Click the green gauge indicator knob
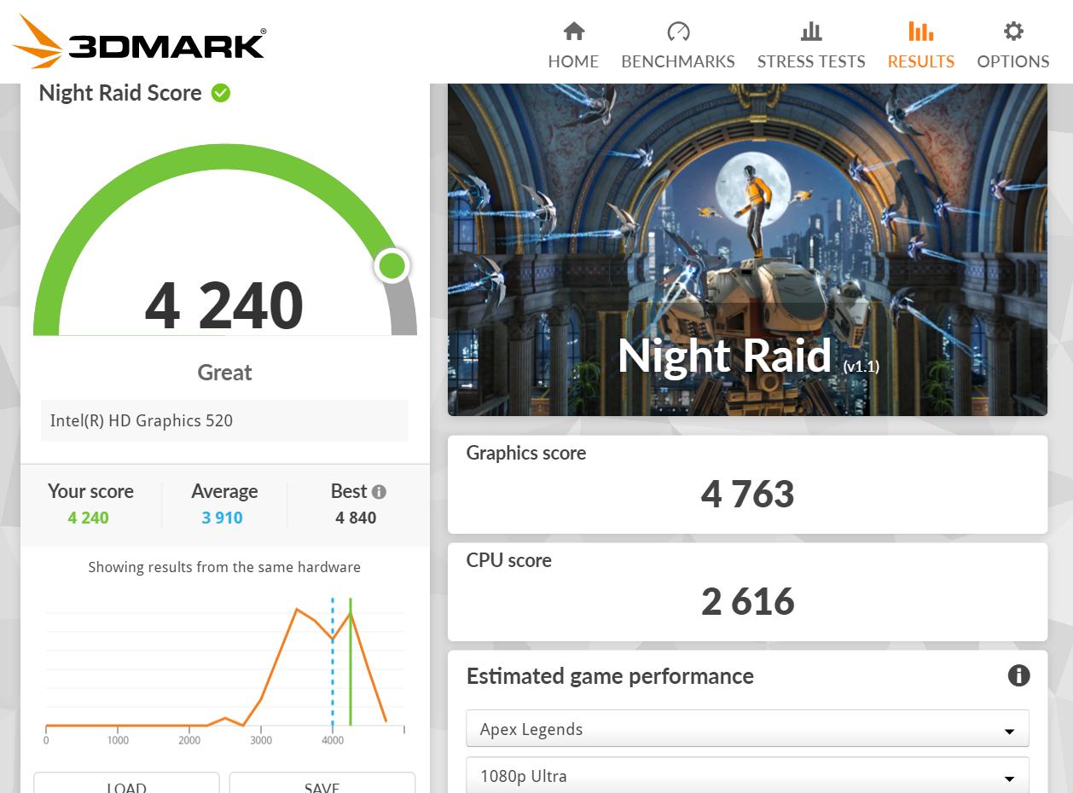Screen dimensions: 1073x793 click(392, 266)
